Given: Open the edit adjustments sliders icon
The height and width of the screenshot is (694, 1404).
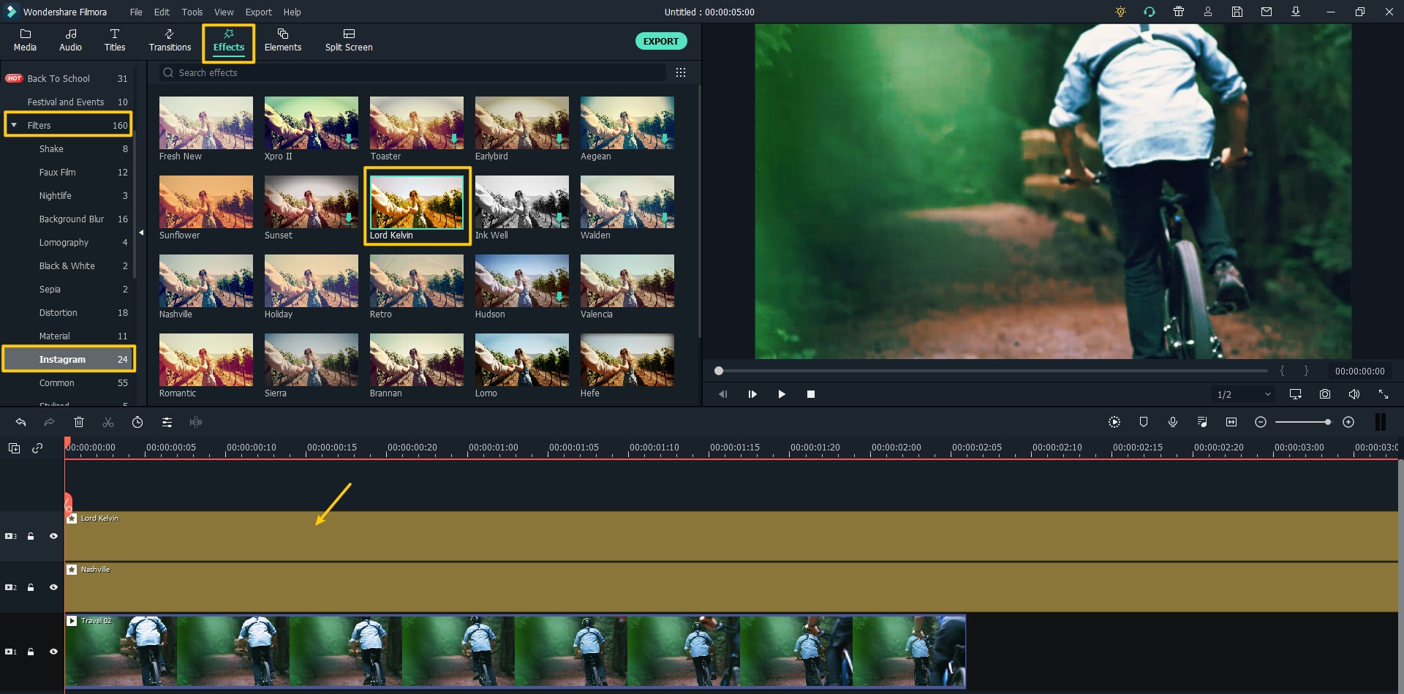Looking at the screenshot, I should click(167, 422).
